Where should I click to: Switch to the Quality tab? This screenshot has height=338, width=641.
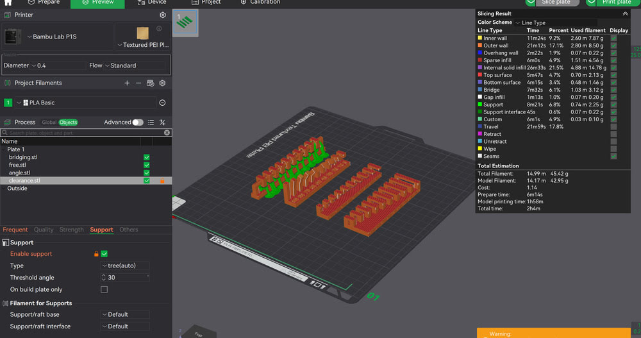[x=44, y=230]
